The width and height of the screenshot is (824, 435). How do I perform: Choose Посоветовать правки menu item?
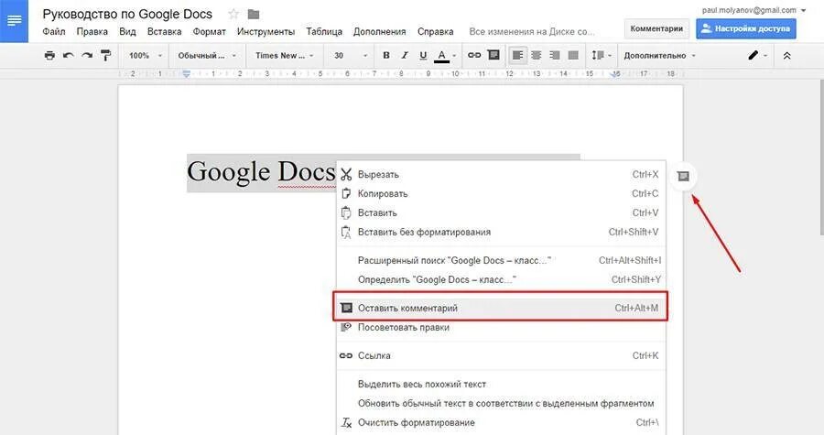point(501,327)
